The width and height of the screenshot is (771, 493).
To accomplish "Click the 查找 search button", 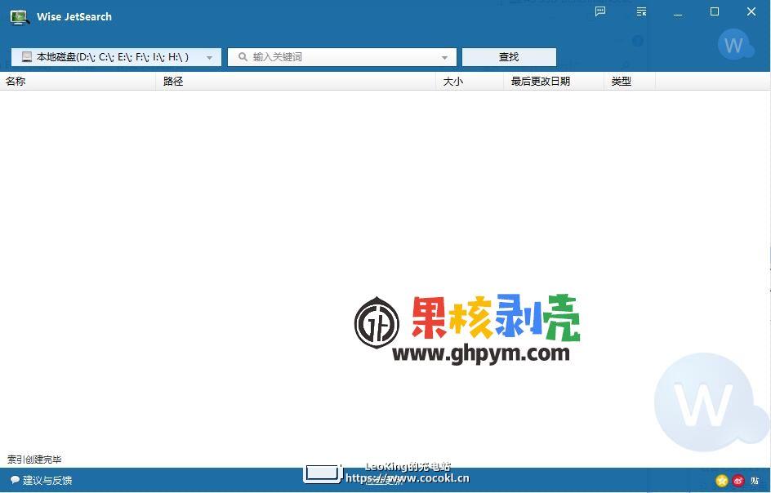I will (x=509, y=57).
